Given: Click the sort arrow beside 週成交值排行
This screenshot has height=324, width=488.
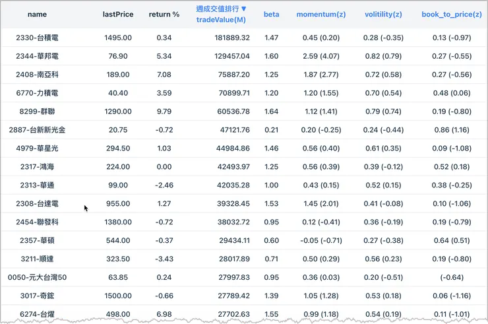Looking at the screenshot, I should tap(244, 9).
